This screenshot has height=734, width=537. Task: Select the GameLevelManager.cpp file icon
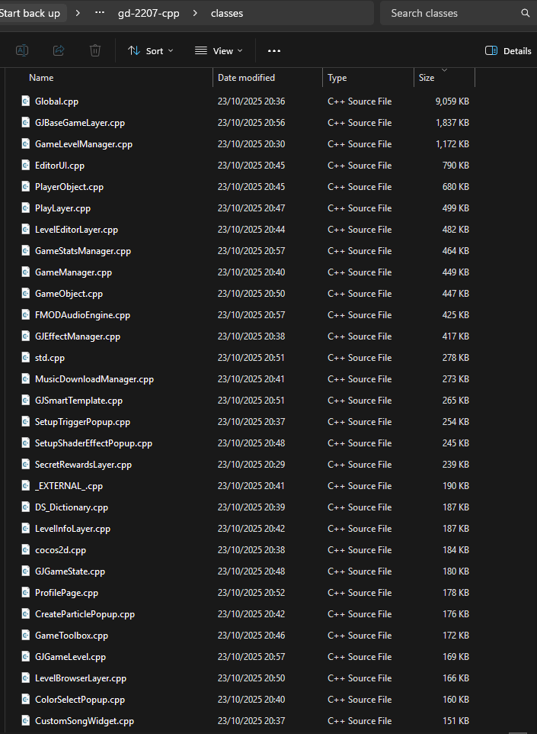(x=26, y=143)
